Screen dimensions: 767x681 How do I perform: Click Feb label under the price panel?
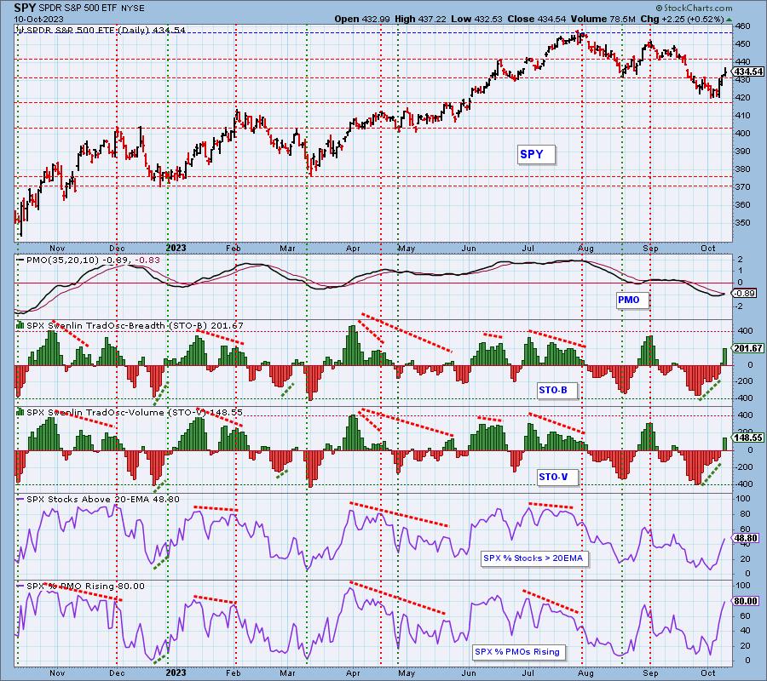(x=234, y=249)
